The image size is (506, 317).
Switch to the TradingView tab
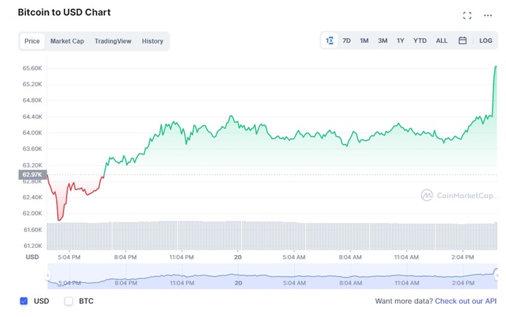pos(113,41)
